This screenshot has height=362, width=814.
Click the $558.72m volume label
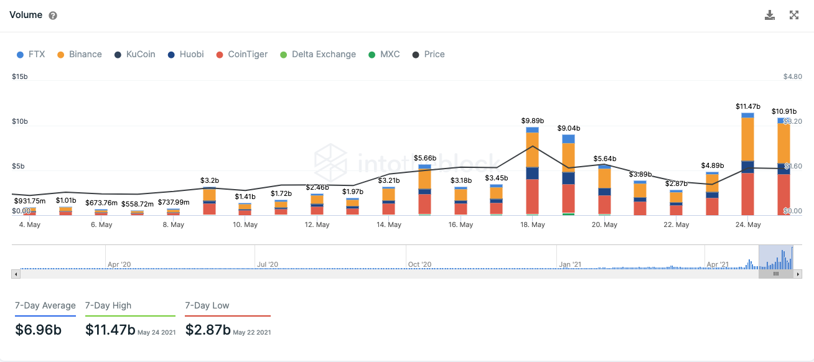(x=138, y=203)
